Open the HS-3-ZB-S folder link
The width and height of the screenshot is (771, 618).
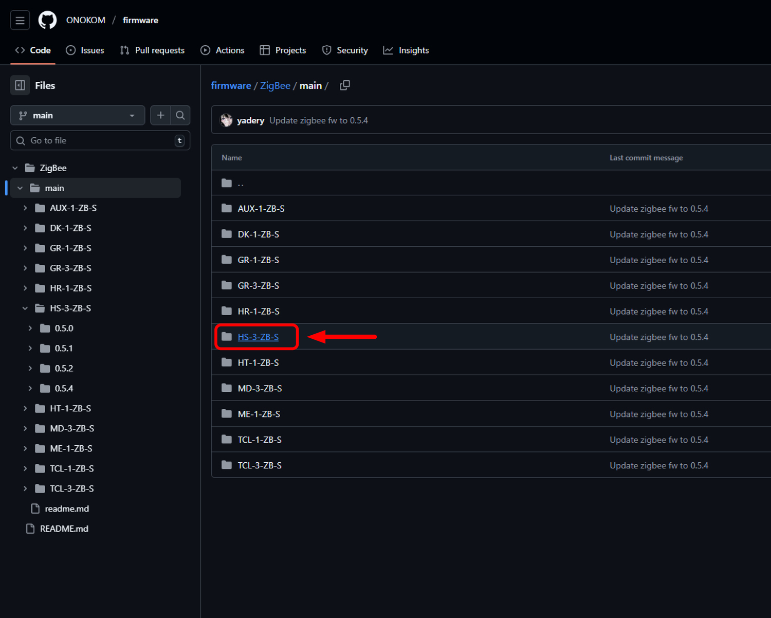[x=258, y=337]
